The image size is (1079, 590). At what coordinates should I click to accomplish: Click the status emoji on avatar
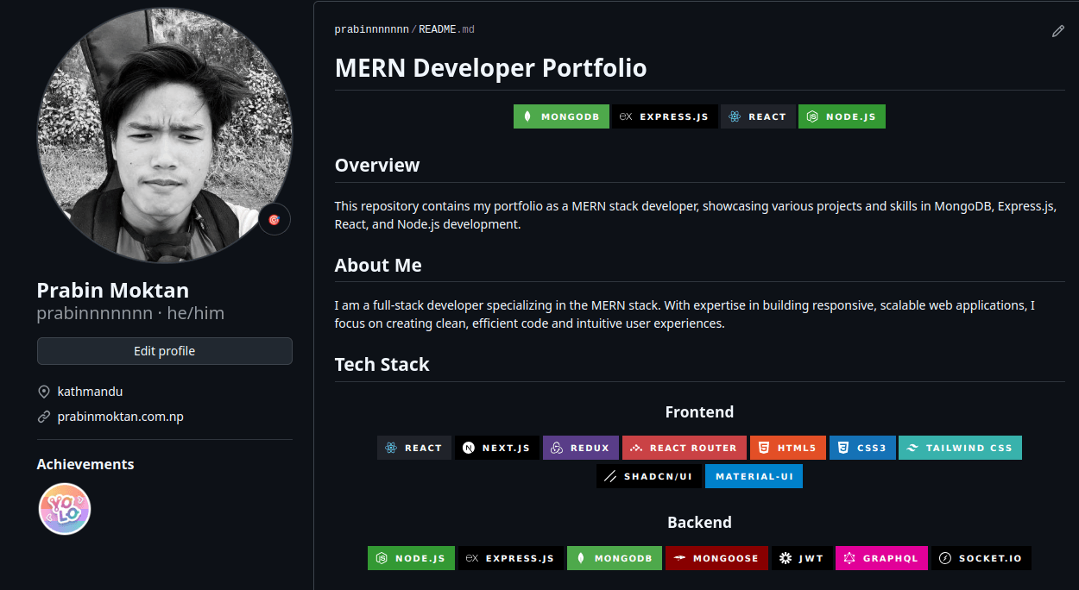tap(274, 219)
